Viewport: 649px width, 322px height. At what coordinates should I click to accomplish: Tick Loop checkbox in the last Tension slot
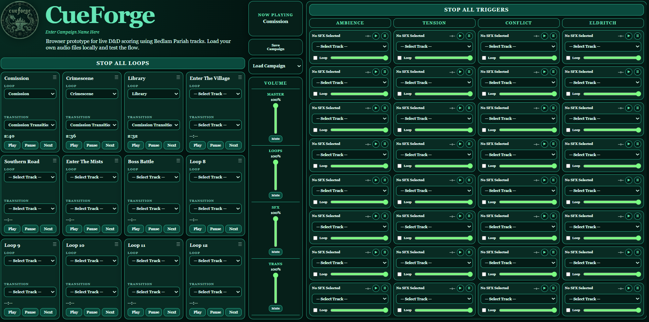(x=400, y=310)
